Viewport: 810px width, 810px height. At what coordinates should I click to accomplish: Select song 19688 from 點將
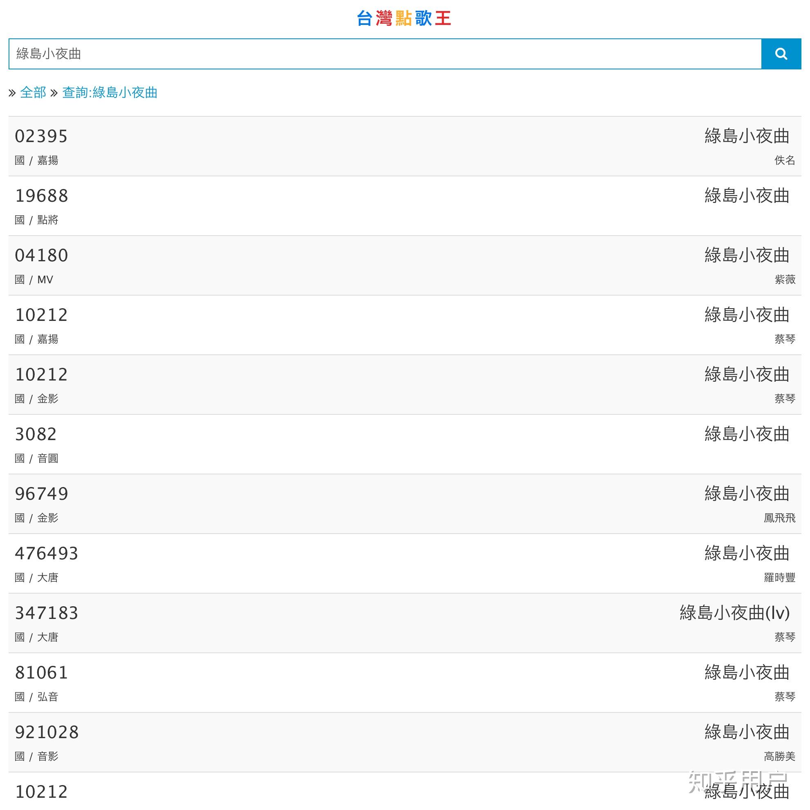41,196
